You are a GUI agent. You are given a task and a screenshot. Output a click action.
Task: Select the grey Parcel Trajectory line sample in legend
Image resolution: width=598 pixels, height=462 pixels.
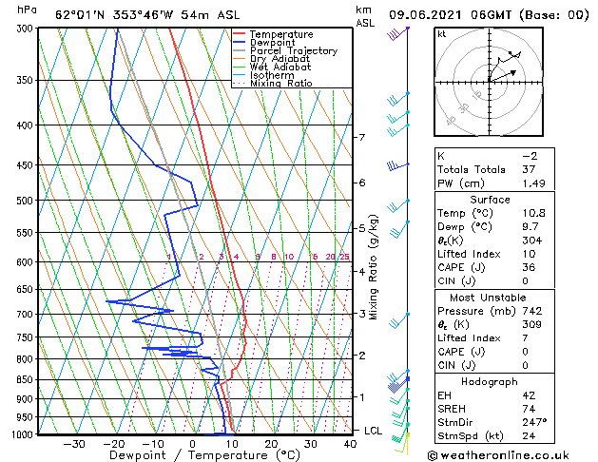pyautogui.click(x=239, y=50)
